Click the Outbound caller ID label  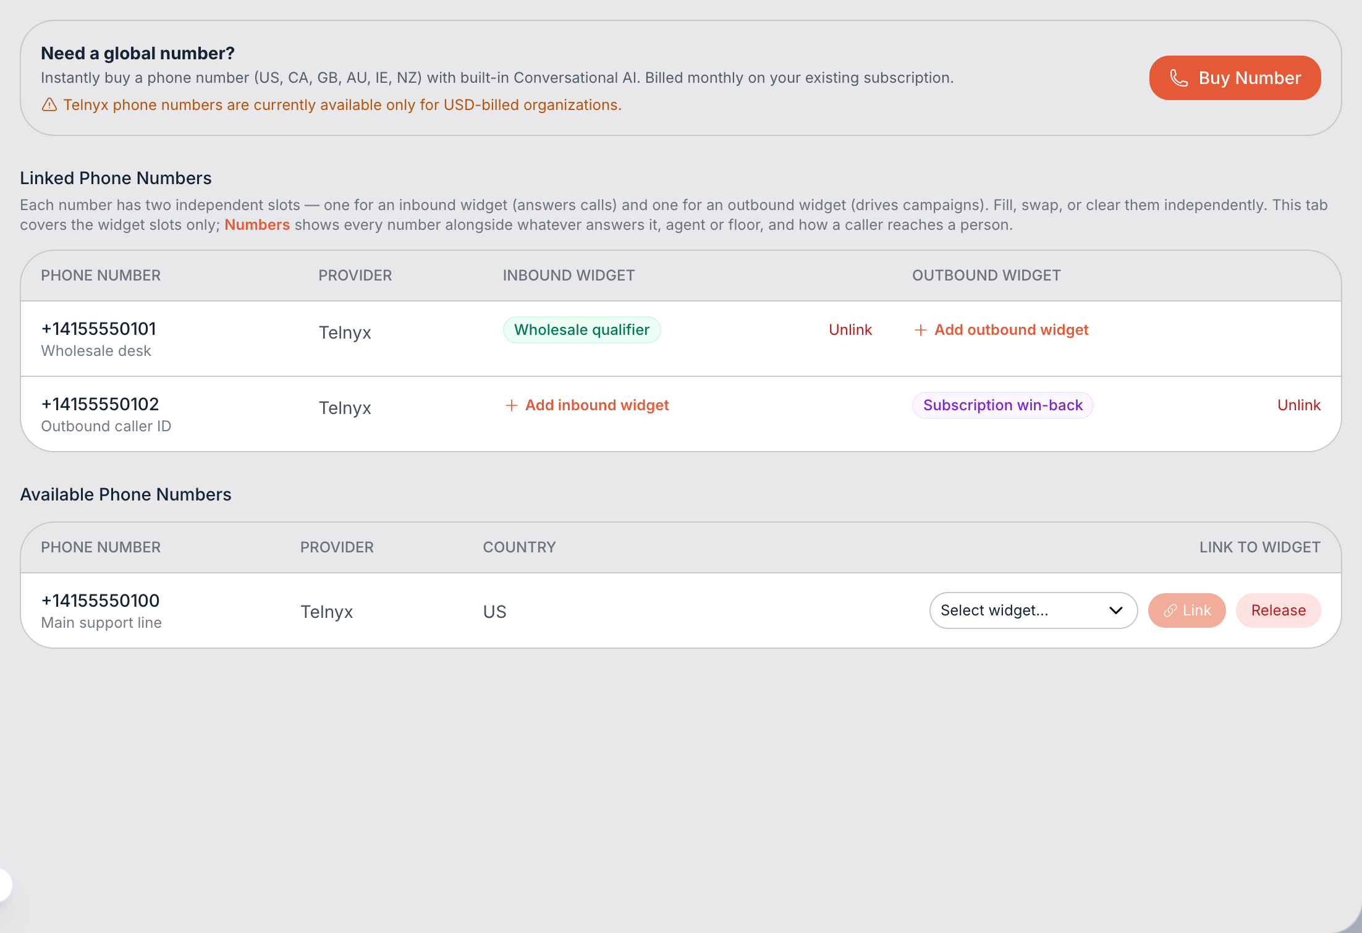pyautogui.click(x=106, y=426)
